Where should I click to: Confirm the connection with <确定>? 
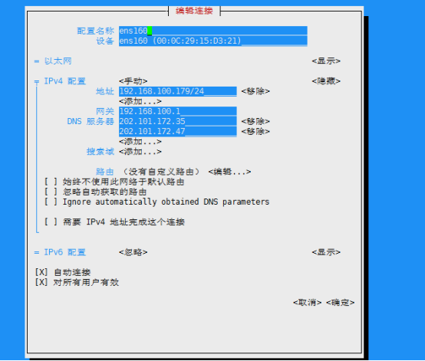[340, 302]
